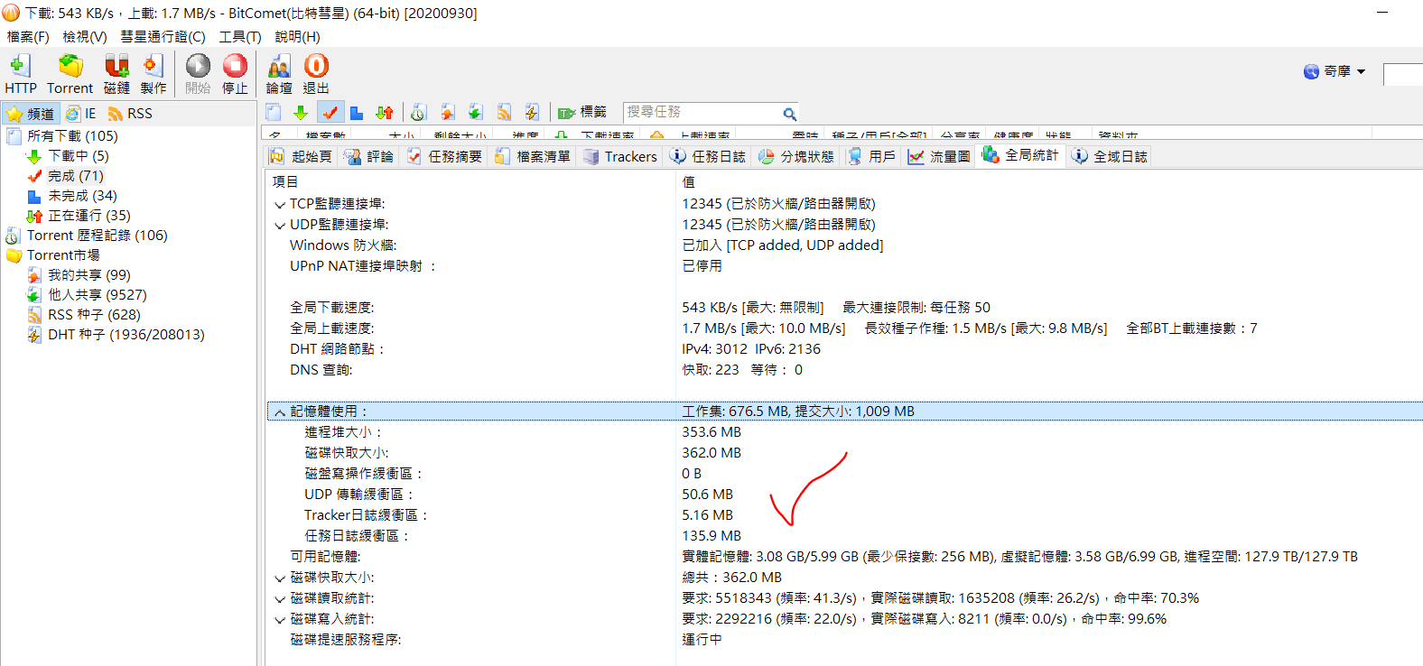Expand UDP監聽連接埠 row chevron

pos(280,227)
